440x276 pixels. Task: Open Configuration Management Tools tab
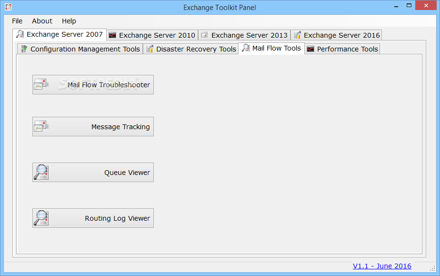coord(80,49)
